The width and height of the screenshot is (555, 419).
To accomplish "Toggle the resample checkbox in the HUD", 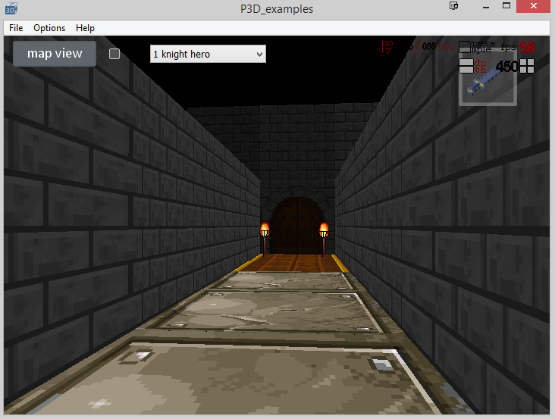I will click(464, 47).
